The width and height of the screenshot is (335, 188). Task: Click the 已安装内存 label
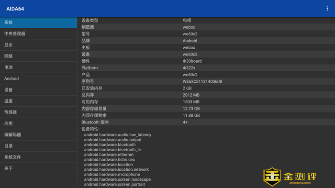[92, 88]
